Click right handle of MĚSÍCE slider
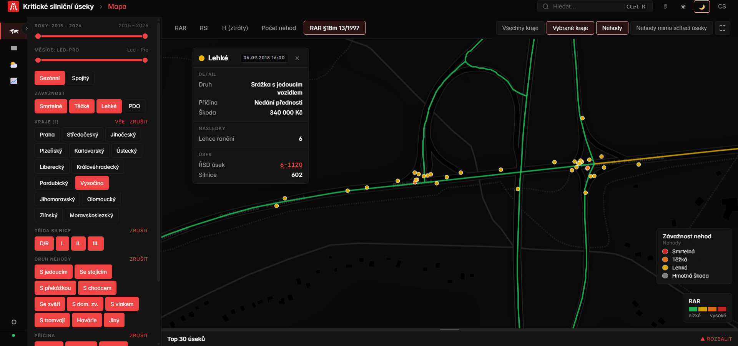 [145, 60]
